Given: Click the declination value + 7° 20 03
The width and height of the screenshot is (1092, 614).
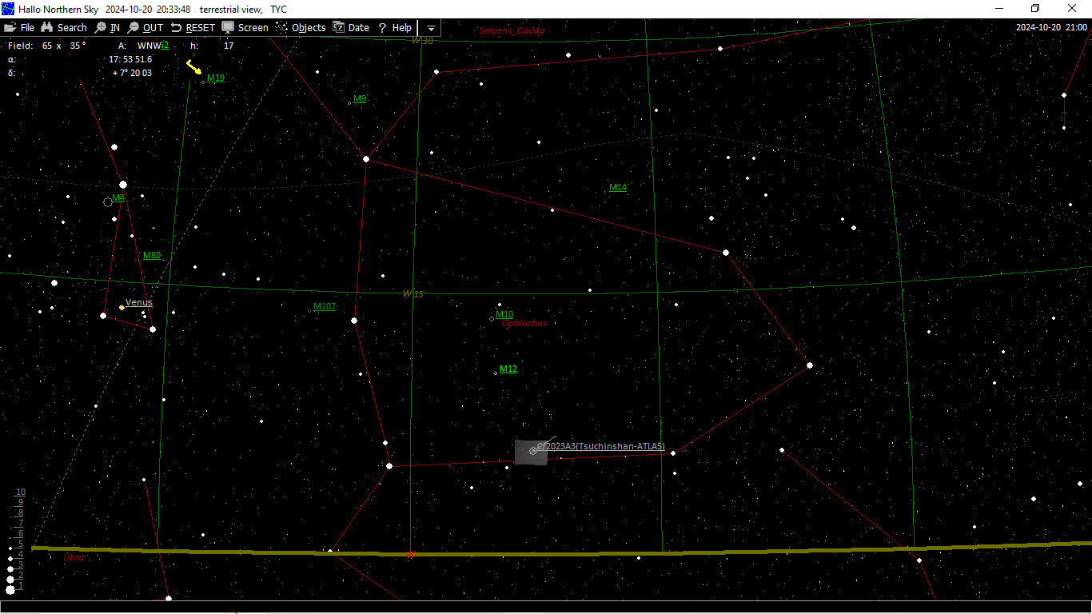Looking at the screenshot, I should click(132, 73).
